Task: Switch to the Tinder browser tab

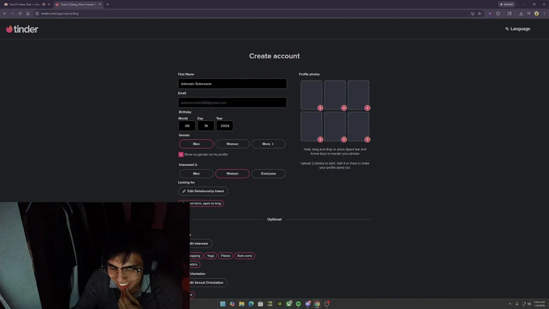Action: (x=78, y=4)
